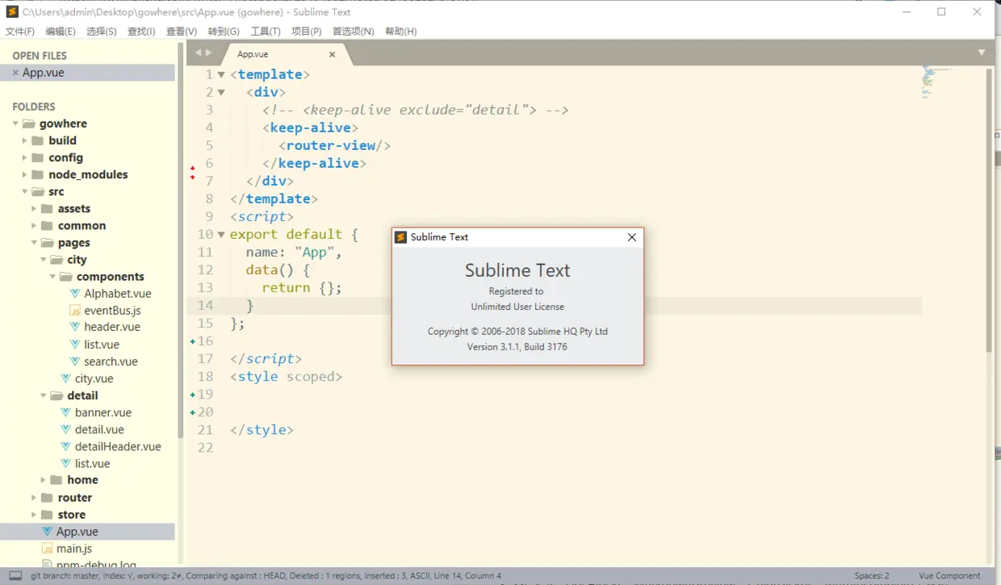Open list.vue under the detail folder
Image resolution: width=1001 pixels, height=585 pixels.
pyautogui.click(x=93, y=463)
